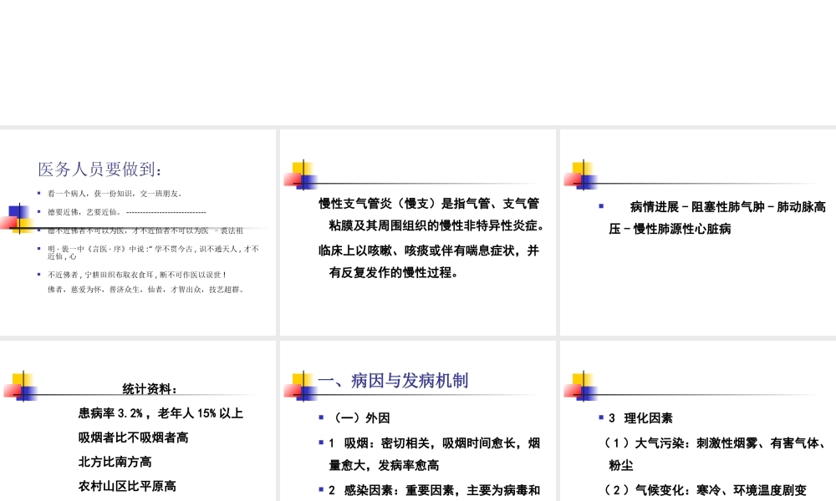Screen dimensions: 836x501
Task: Click the bullet square before （一）外因
Action: pyautogui.click(x=322, y=417)
